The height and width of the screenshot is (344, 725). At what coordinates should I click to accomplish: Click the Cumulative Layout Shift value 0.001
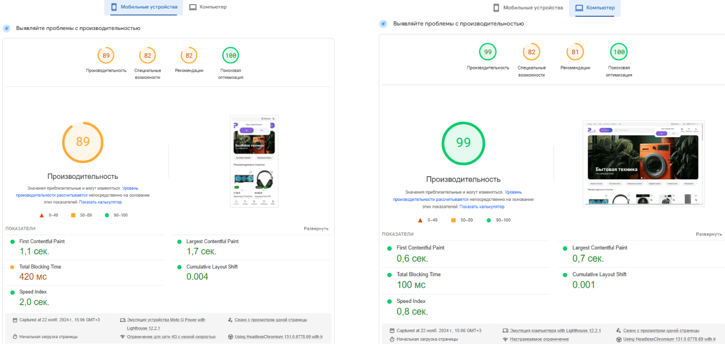[584, 285]
